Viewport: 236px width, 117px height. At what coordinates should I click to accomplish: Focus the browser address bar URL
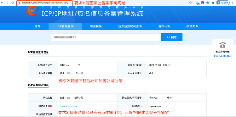tap(45, 3)
